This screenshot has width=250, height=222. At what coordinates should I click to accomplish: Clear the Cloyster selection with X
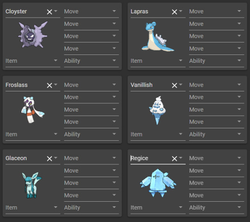coord(50,12)
